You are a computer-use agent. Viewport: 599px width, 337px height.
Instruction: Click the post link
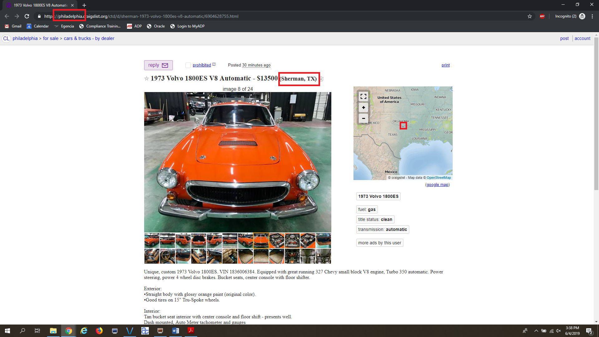[564, 38]
